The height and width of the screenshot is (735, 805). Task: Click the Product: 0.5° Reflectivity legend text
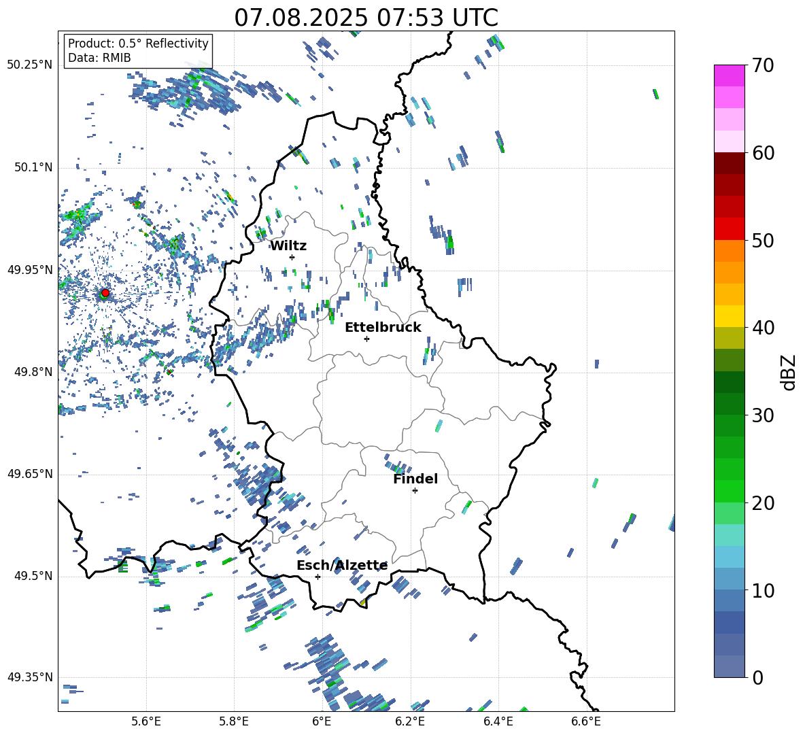pos(138,44)
